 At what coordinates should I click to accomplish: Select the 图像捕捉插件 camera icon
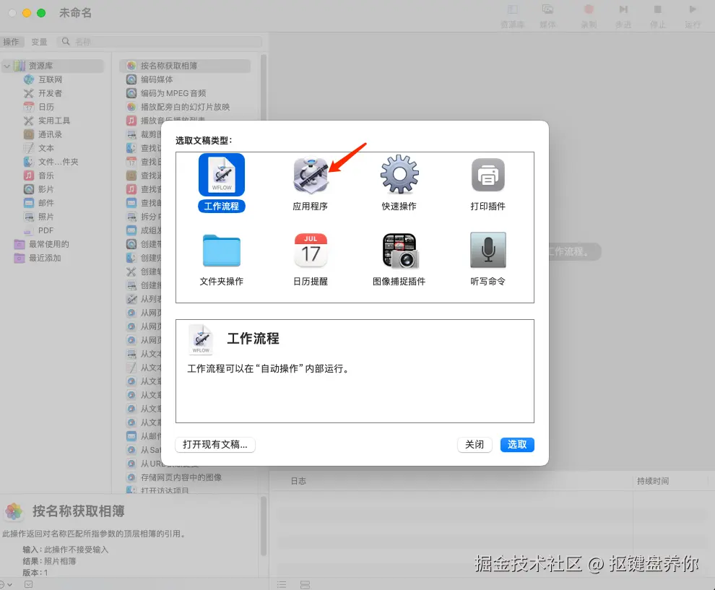click(400, 251)
